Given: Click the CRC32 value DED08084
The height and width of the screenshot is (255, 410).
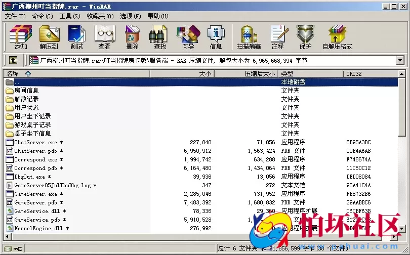Looking at the screenshot, I should click(358, 177).
